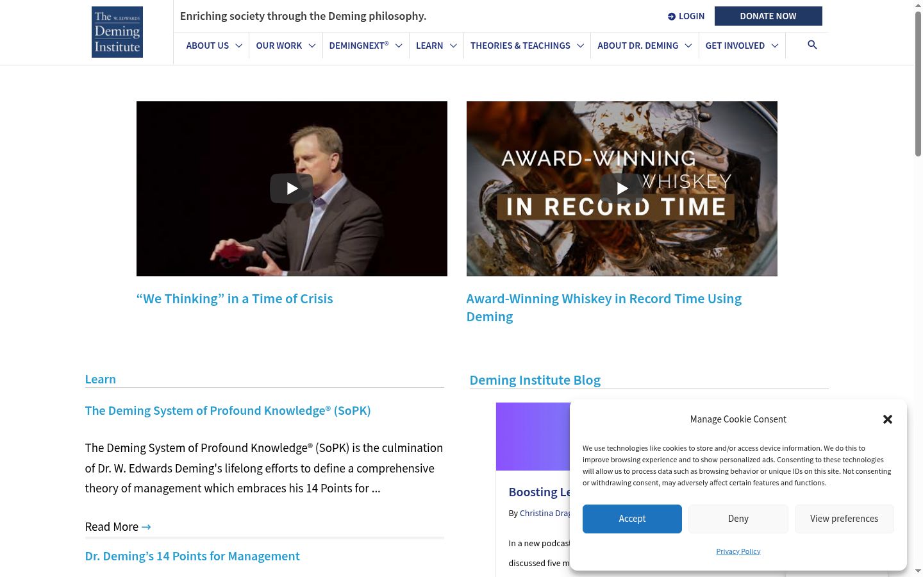Open the Award-Winning Whiskey title link
923x577 pixels.
tap(604, 308)
